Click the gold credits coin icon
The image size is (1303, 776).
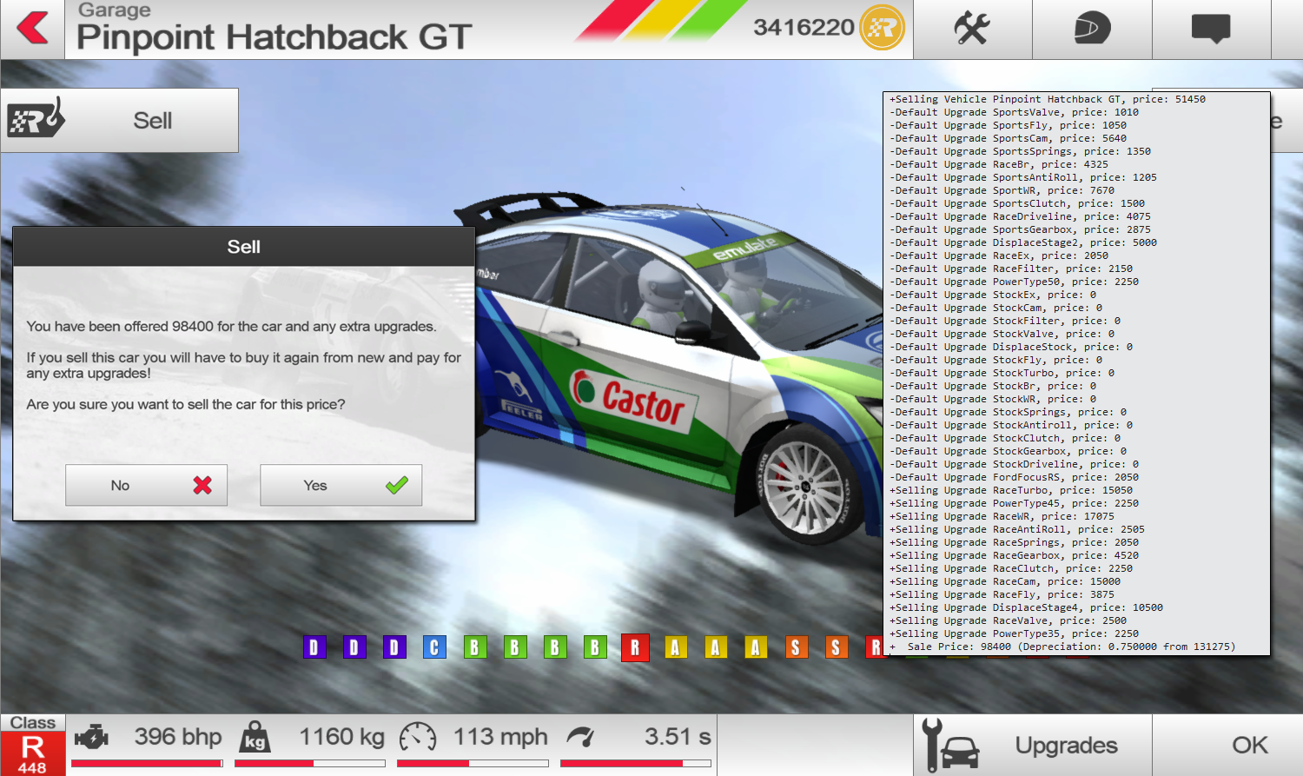pyautogui.click(x=882, y=28)
